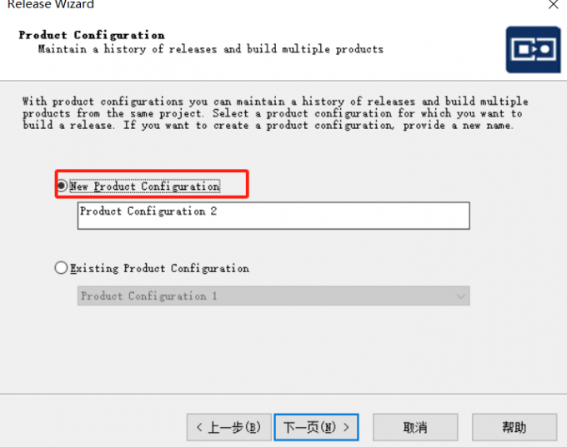Click the product configurations description paragraph

click(x=275, y=113)
